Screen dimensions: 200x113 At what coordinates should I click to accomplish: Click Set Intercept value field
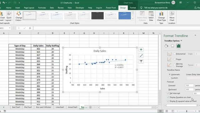click(x=197, y=94)
